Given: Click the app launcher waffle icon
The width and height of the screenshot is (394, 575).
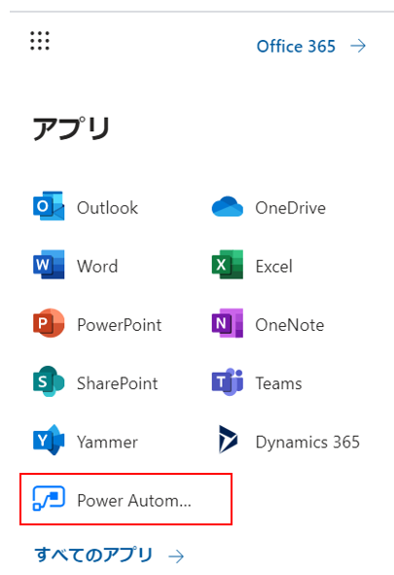Looking at the screenshot, I should tap(40, 41).
